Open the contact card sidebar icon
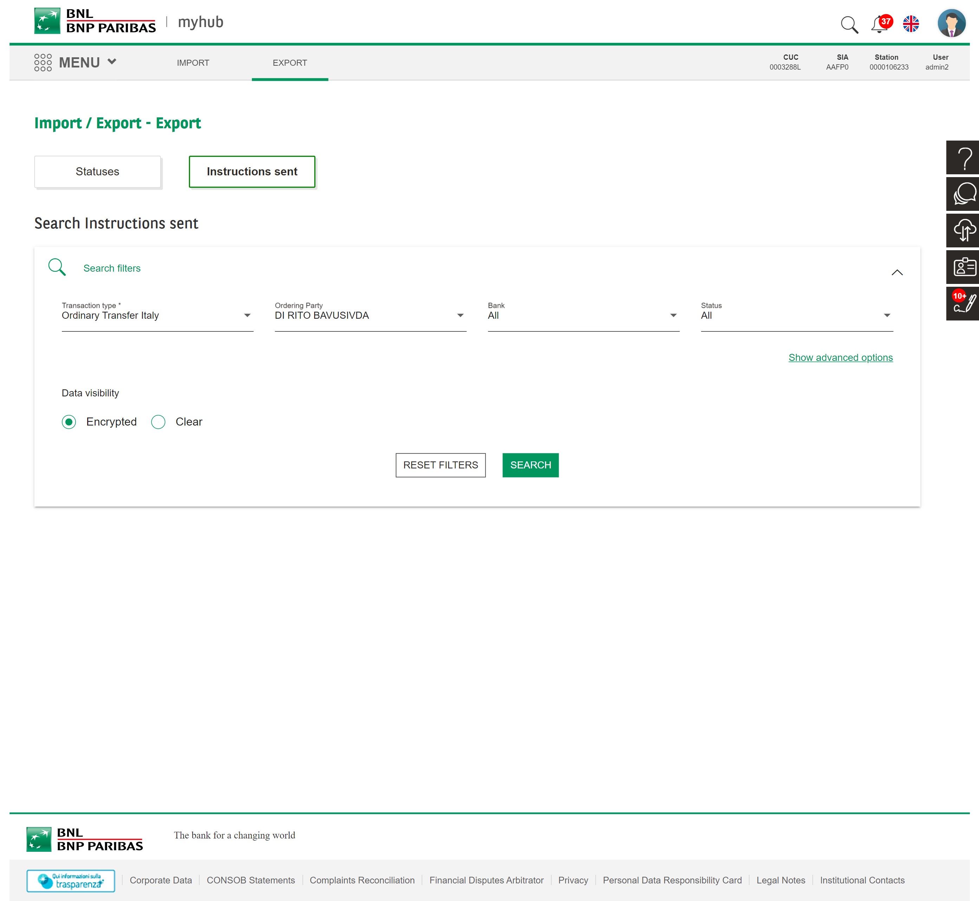The width and height of the screenshot is (979, 901). click(963, 267)
